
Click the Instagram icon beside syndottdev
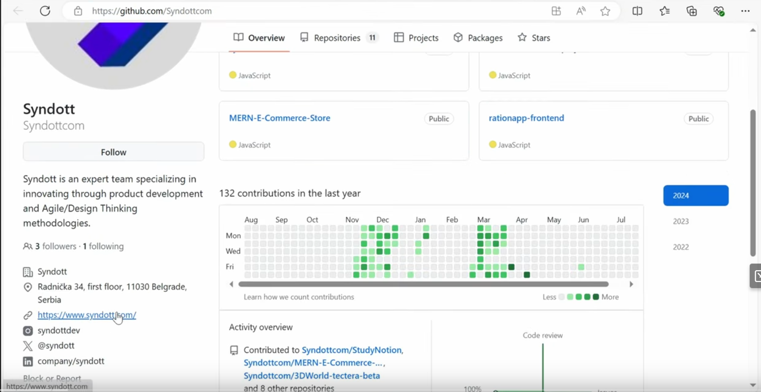[x=28, y=331]
